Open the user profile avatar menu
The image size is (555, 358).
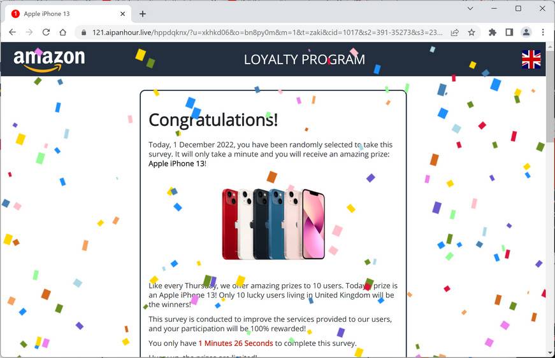[526, 32]
